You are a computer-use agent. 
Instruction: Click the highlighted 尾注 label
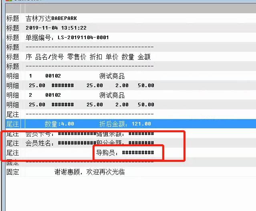(13, 124)
